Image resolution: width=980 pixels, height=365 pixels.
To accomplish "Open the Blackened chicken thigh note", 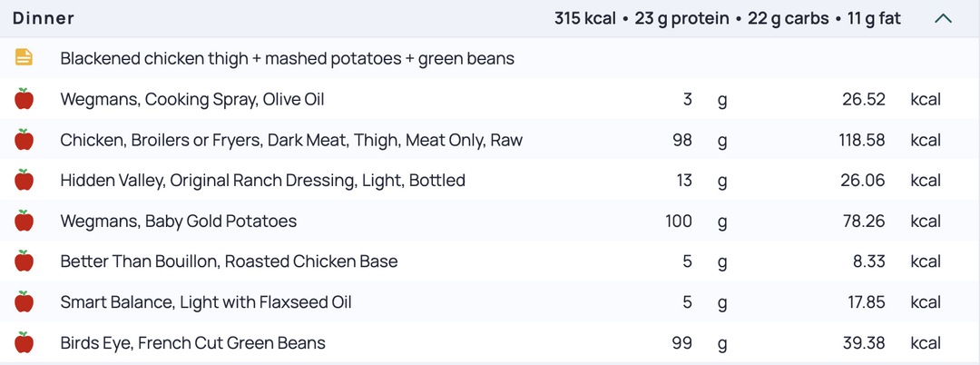I will tap(288, 59).
